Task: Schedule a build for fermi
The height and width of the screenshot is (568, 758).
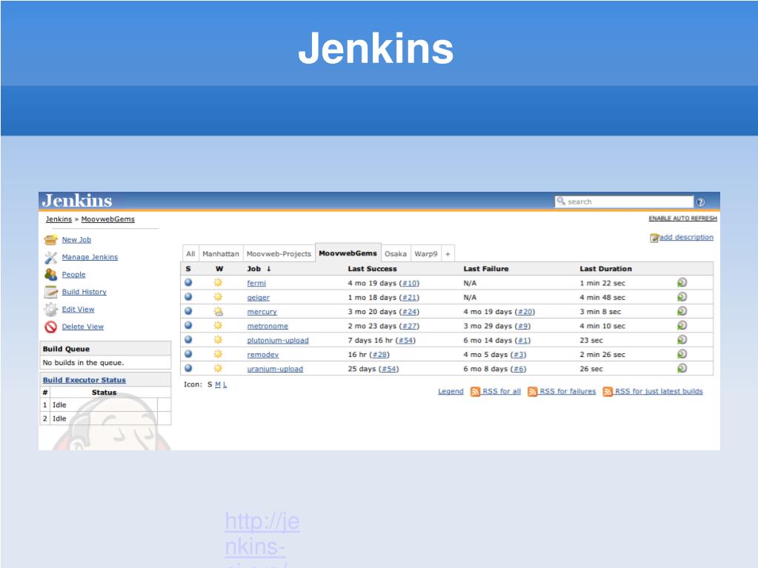Action: [682, 283]
